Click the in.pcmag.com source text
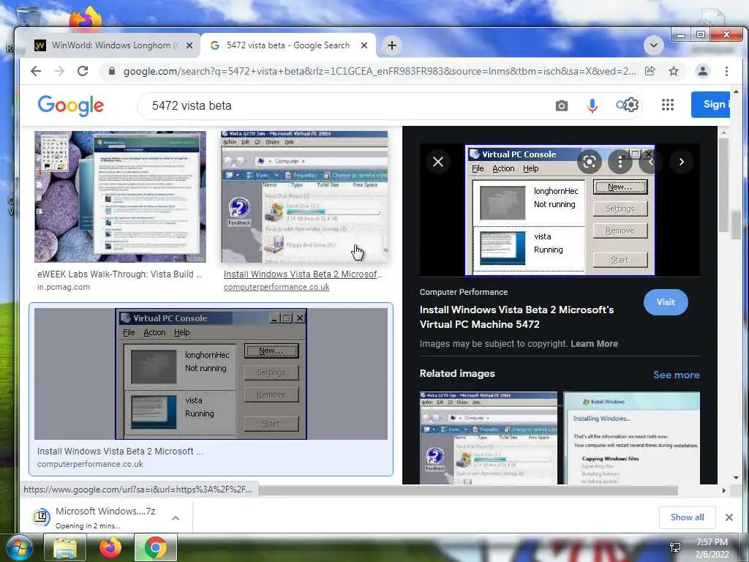This screenshot has width=749, height=562. coord(64,287)
